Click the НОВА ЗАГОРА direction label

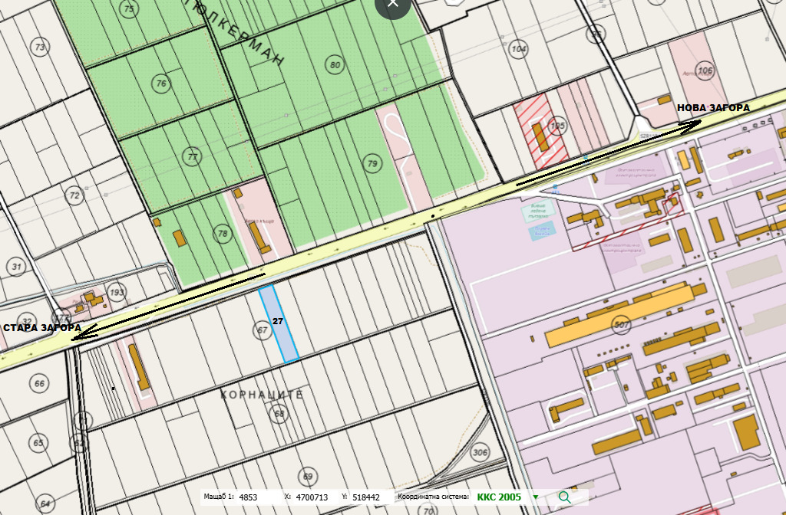(713, 108)
